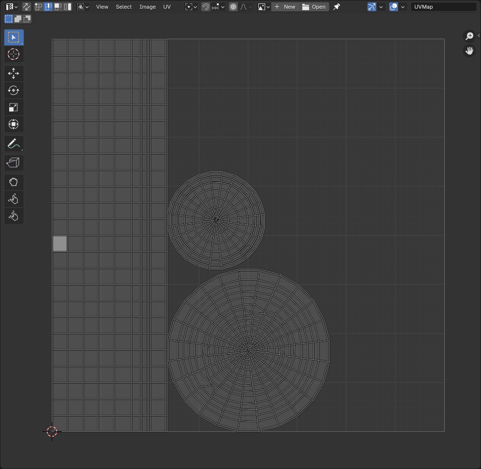Select the Rip Region tool
This screenshot has width=481, height=469.
(x=14, y=163)
